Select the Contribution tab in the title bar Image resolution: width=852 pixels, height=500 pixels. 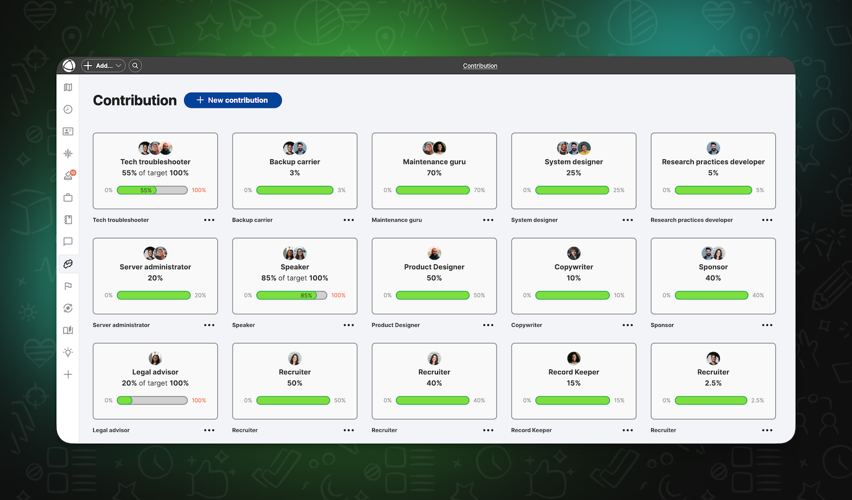point(479,65)
